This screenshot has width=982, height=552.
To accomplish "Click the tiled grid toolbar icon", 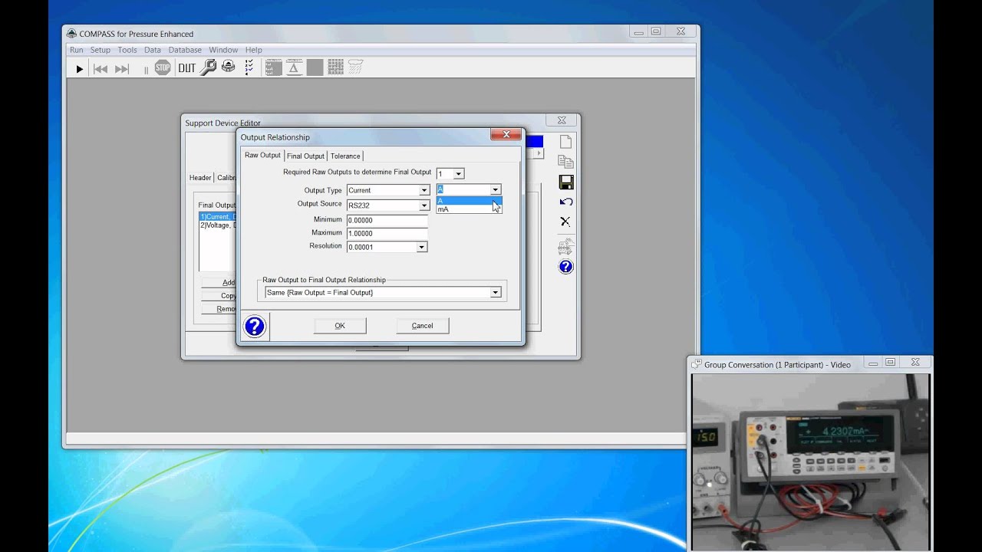I will pyautogui.click(x=335, y=67).
